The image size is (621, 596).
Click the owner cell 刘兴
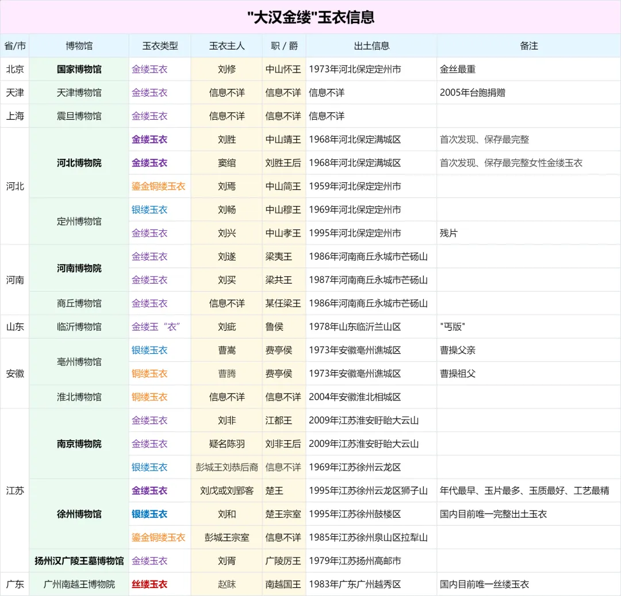(227, 233)
